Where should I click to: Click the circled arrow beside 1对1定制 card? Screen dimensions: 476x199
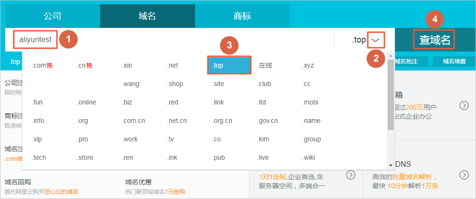350,175
